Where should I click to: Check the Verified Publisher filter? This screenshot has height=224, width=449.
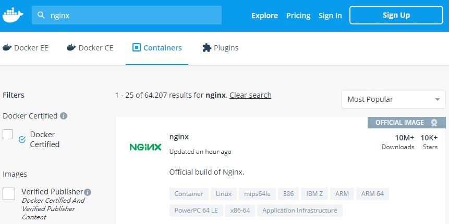pos(9,194)
